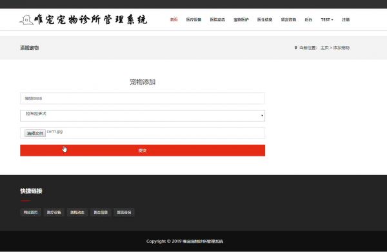
Task: Click the page title 添加宠物 on the left
Action: [30, 48]
